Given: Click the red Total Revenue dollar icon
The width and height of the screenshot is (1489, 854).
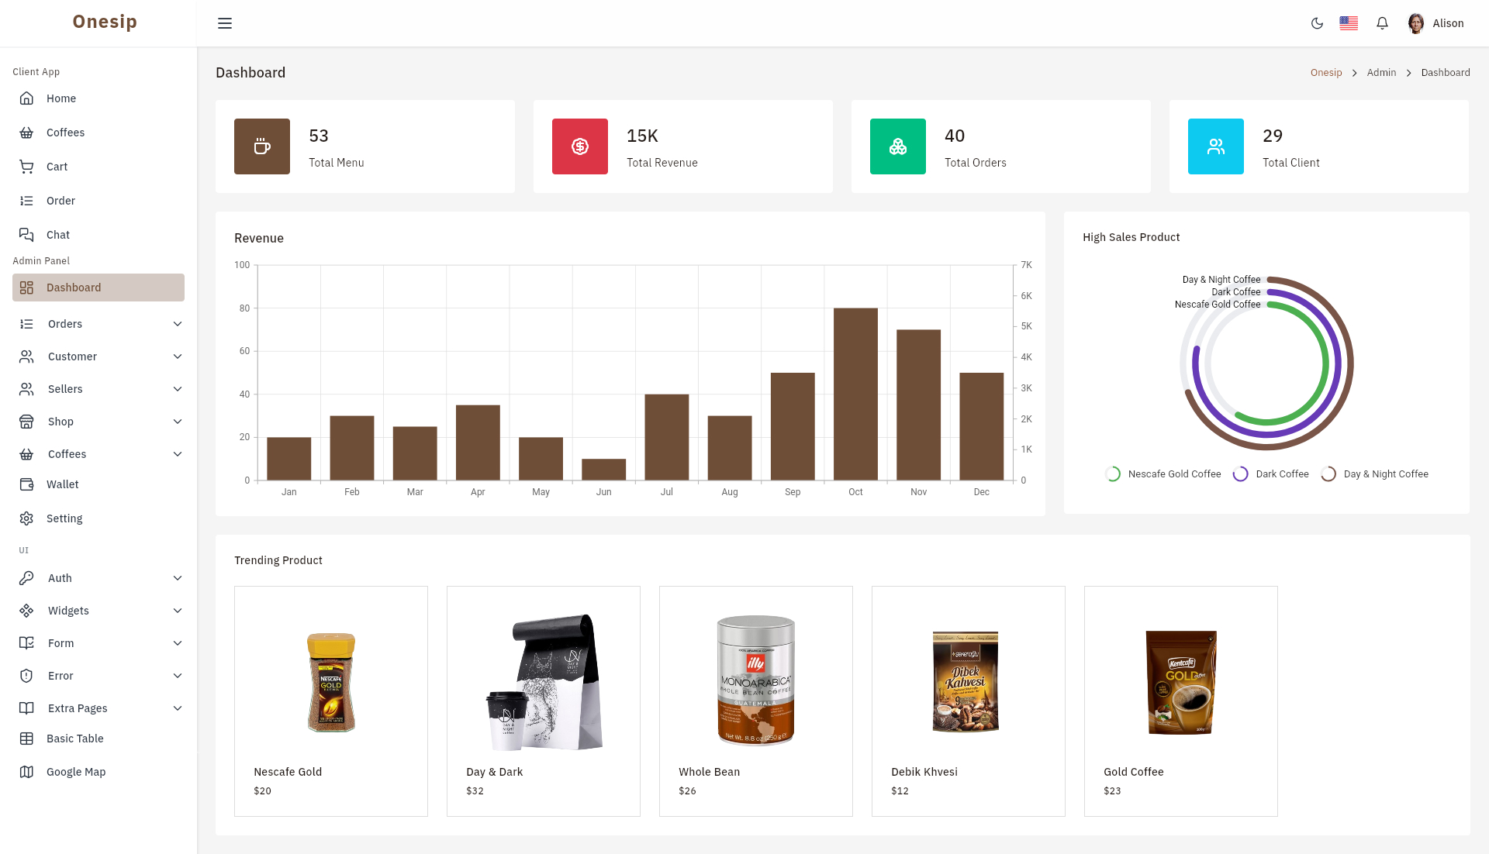Looking at the screenshot, I should point(580,146).
